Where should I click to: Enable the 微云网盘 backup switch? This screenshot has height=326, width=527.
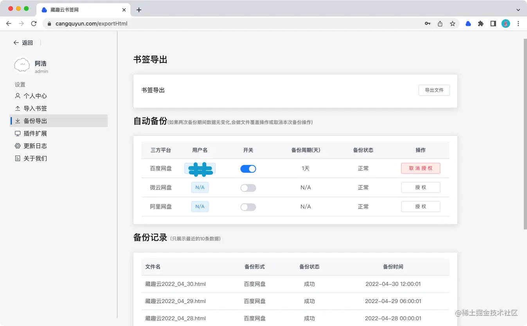click(248, 188)
